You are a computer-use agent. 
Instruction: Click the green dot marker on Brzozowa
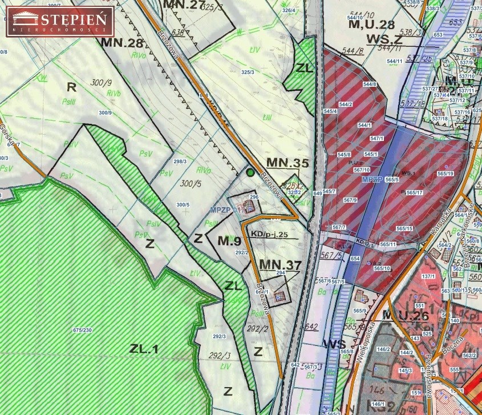[250, 171]
